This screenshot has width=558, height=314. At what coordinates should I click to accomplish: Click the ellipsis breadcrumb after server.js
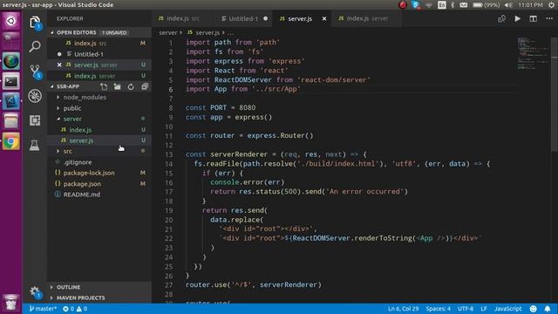231,33
